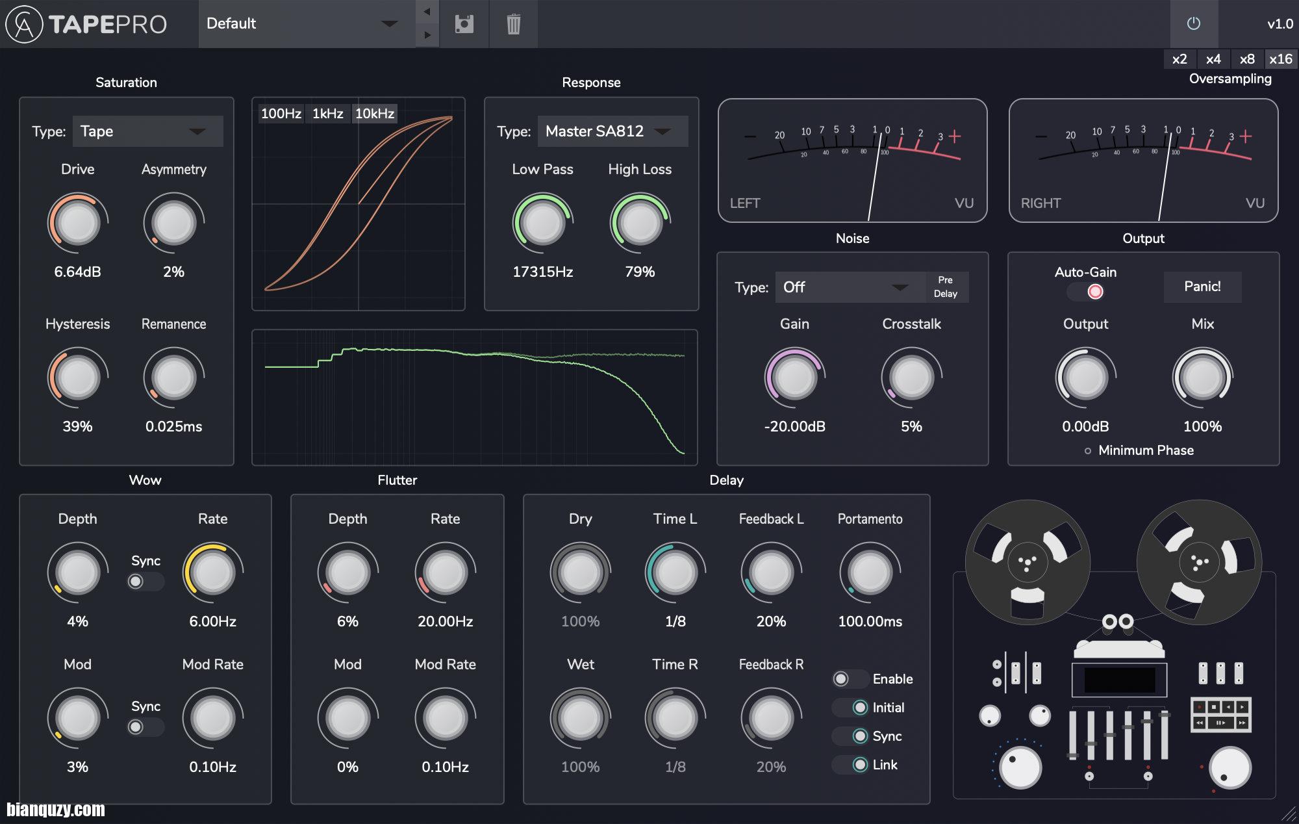The height and width of the screenshot is (824, 1299).
Task: Click the Delay Time L knob
Action: 675,573
